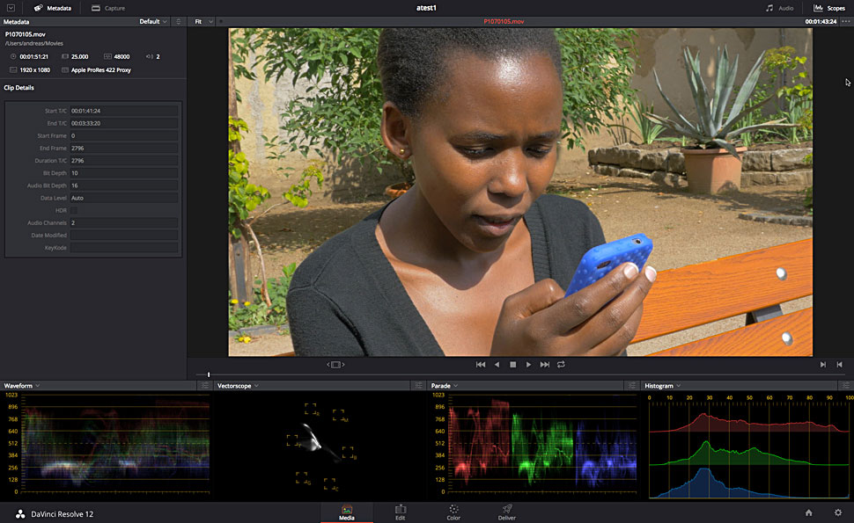Screen dimensions: 854x523
Task: Toggle loop playback icon
Action: (561, 364)
